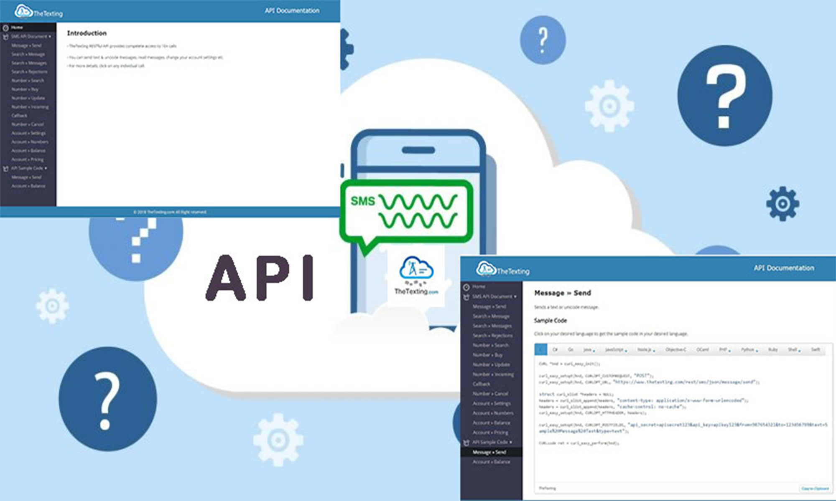Open the JavaScript sample code tab

(615, 349)
